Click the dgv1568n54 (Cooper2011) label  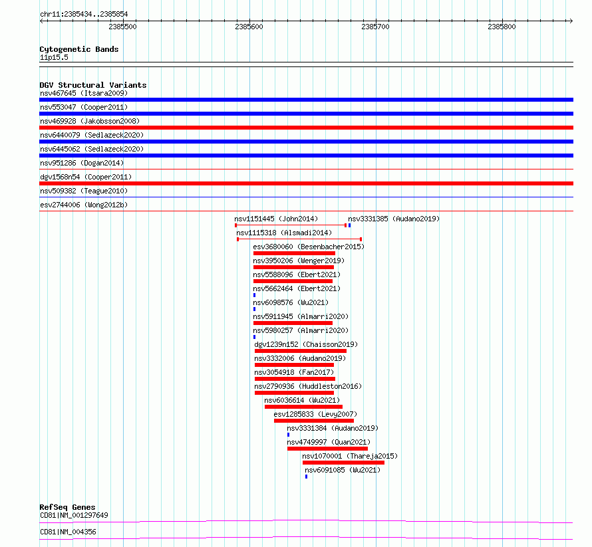point(86,177)
